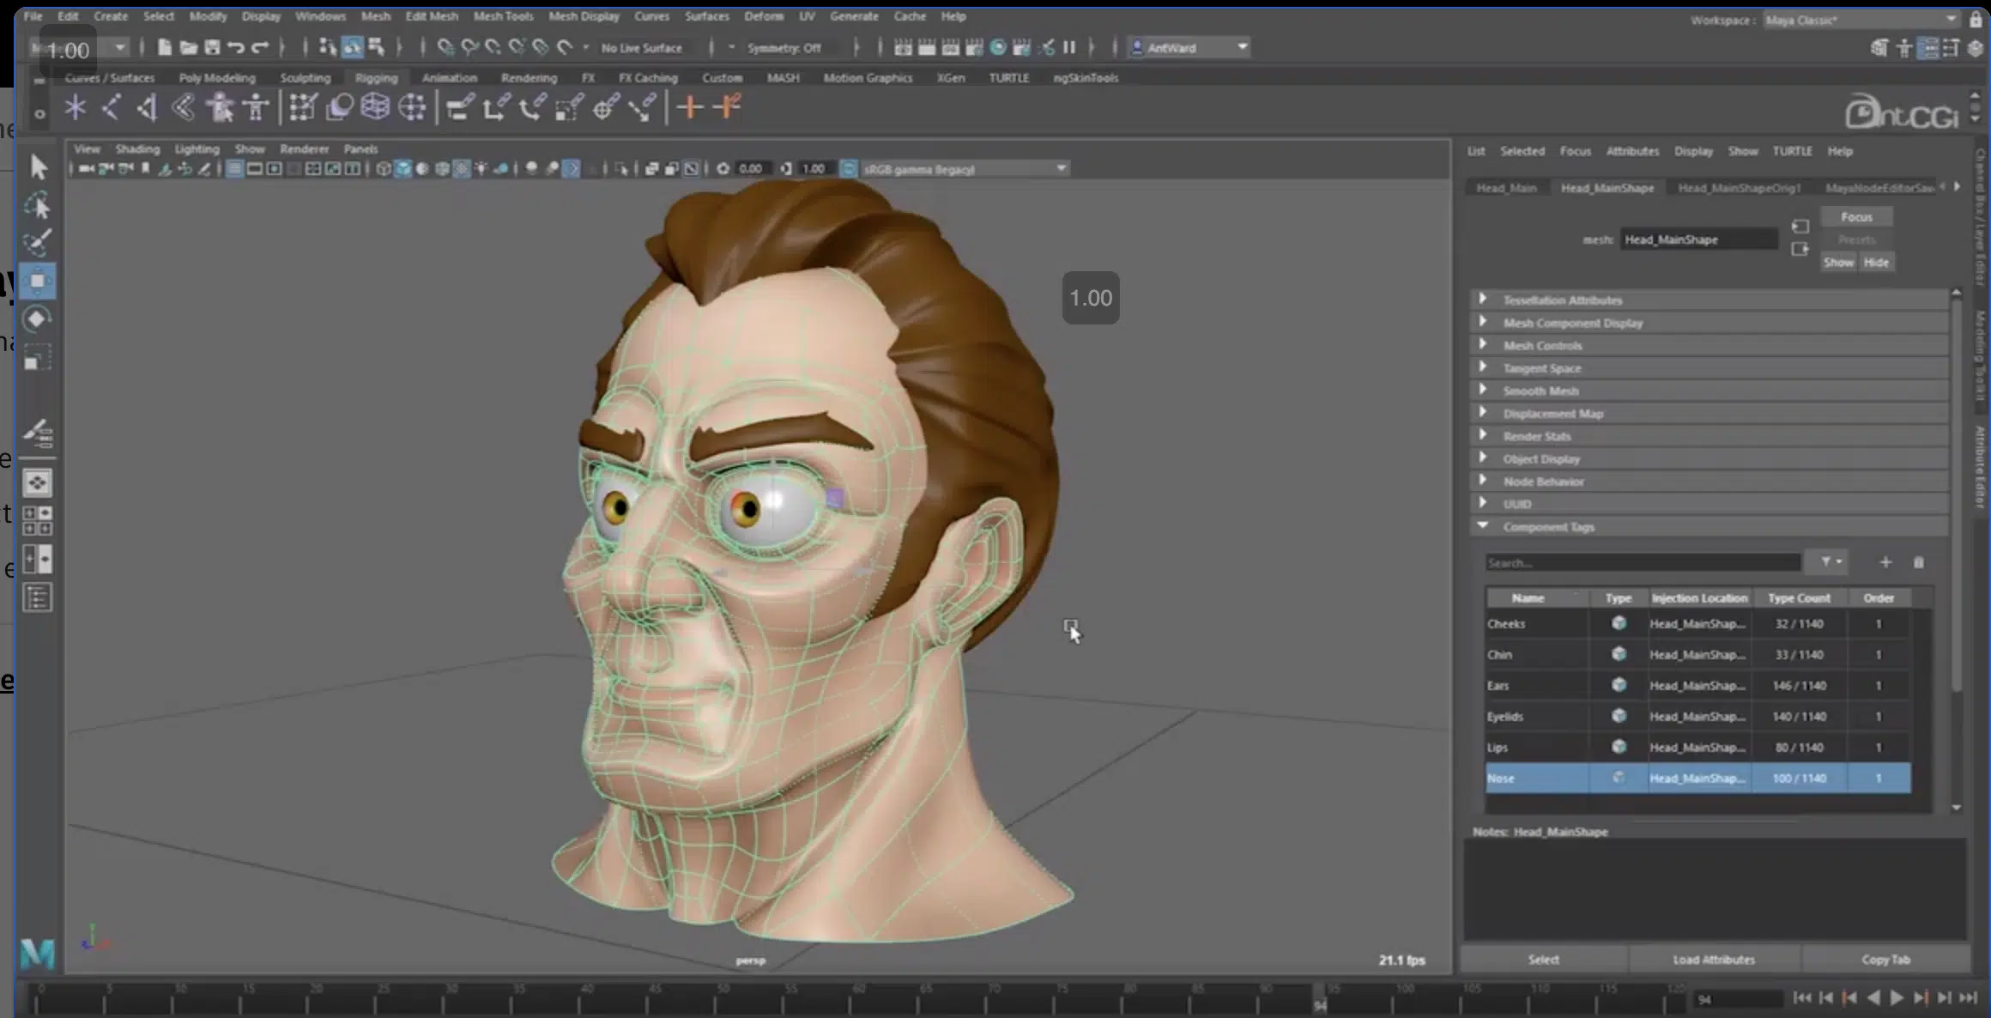This screenshot has width=1991, height=1018.
Task: Click the pause playback cache icon
Action: [1069, 47]
